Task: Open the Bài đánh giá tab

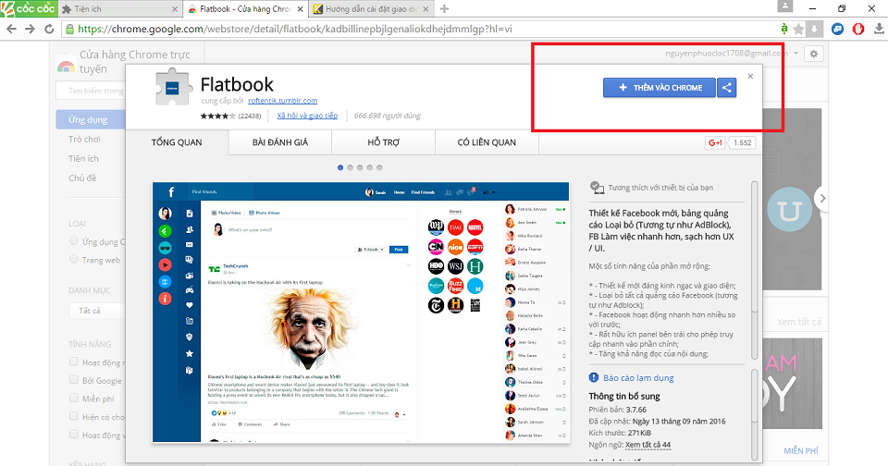Action: [x=280, y=142]
